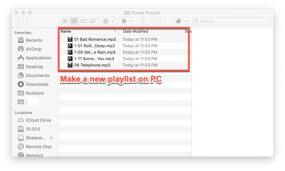Screen dimensions: 285x171
Task: Open Network in the sidebar
Action: click(x=34, y=155)
